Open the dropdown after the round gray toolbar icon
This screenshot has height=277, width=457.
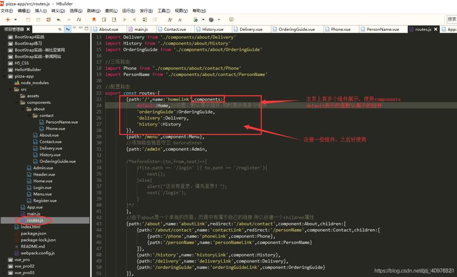219,19
